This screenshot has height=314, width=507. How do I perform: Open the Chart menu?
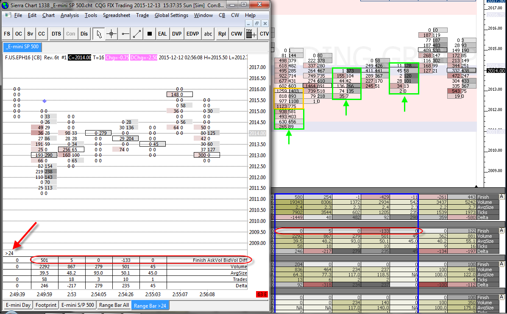coord(48,15)
